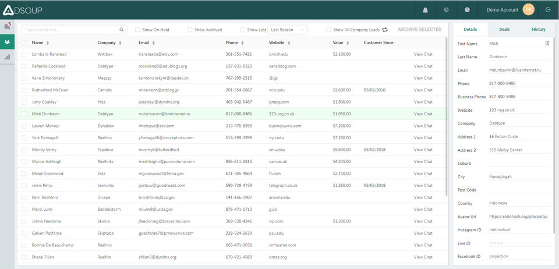Select the Ronnie De Beauchamp row name

pyautogui.click(x=53, y=246)
